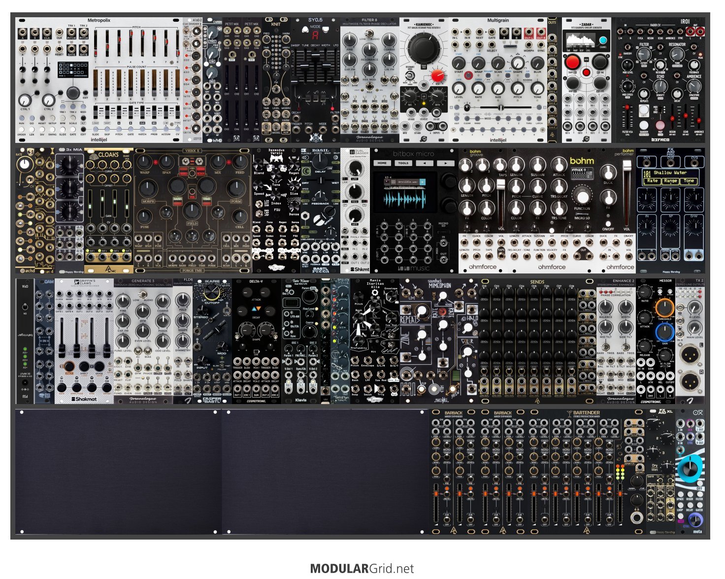725x579 pixels.
Task: Flip the resonance mode switch on Kamieniec
Action: [410, 75]
